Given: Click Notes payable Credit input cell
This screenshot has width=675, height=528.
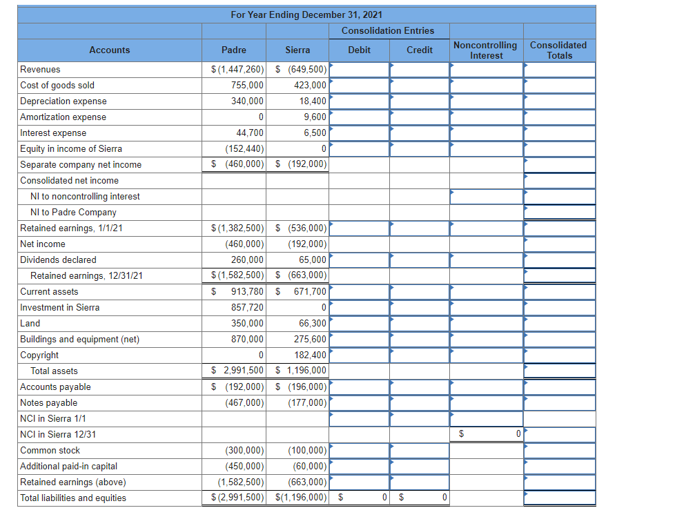Looking at the screenshot, I should [420, 404].
